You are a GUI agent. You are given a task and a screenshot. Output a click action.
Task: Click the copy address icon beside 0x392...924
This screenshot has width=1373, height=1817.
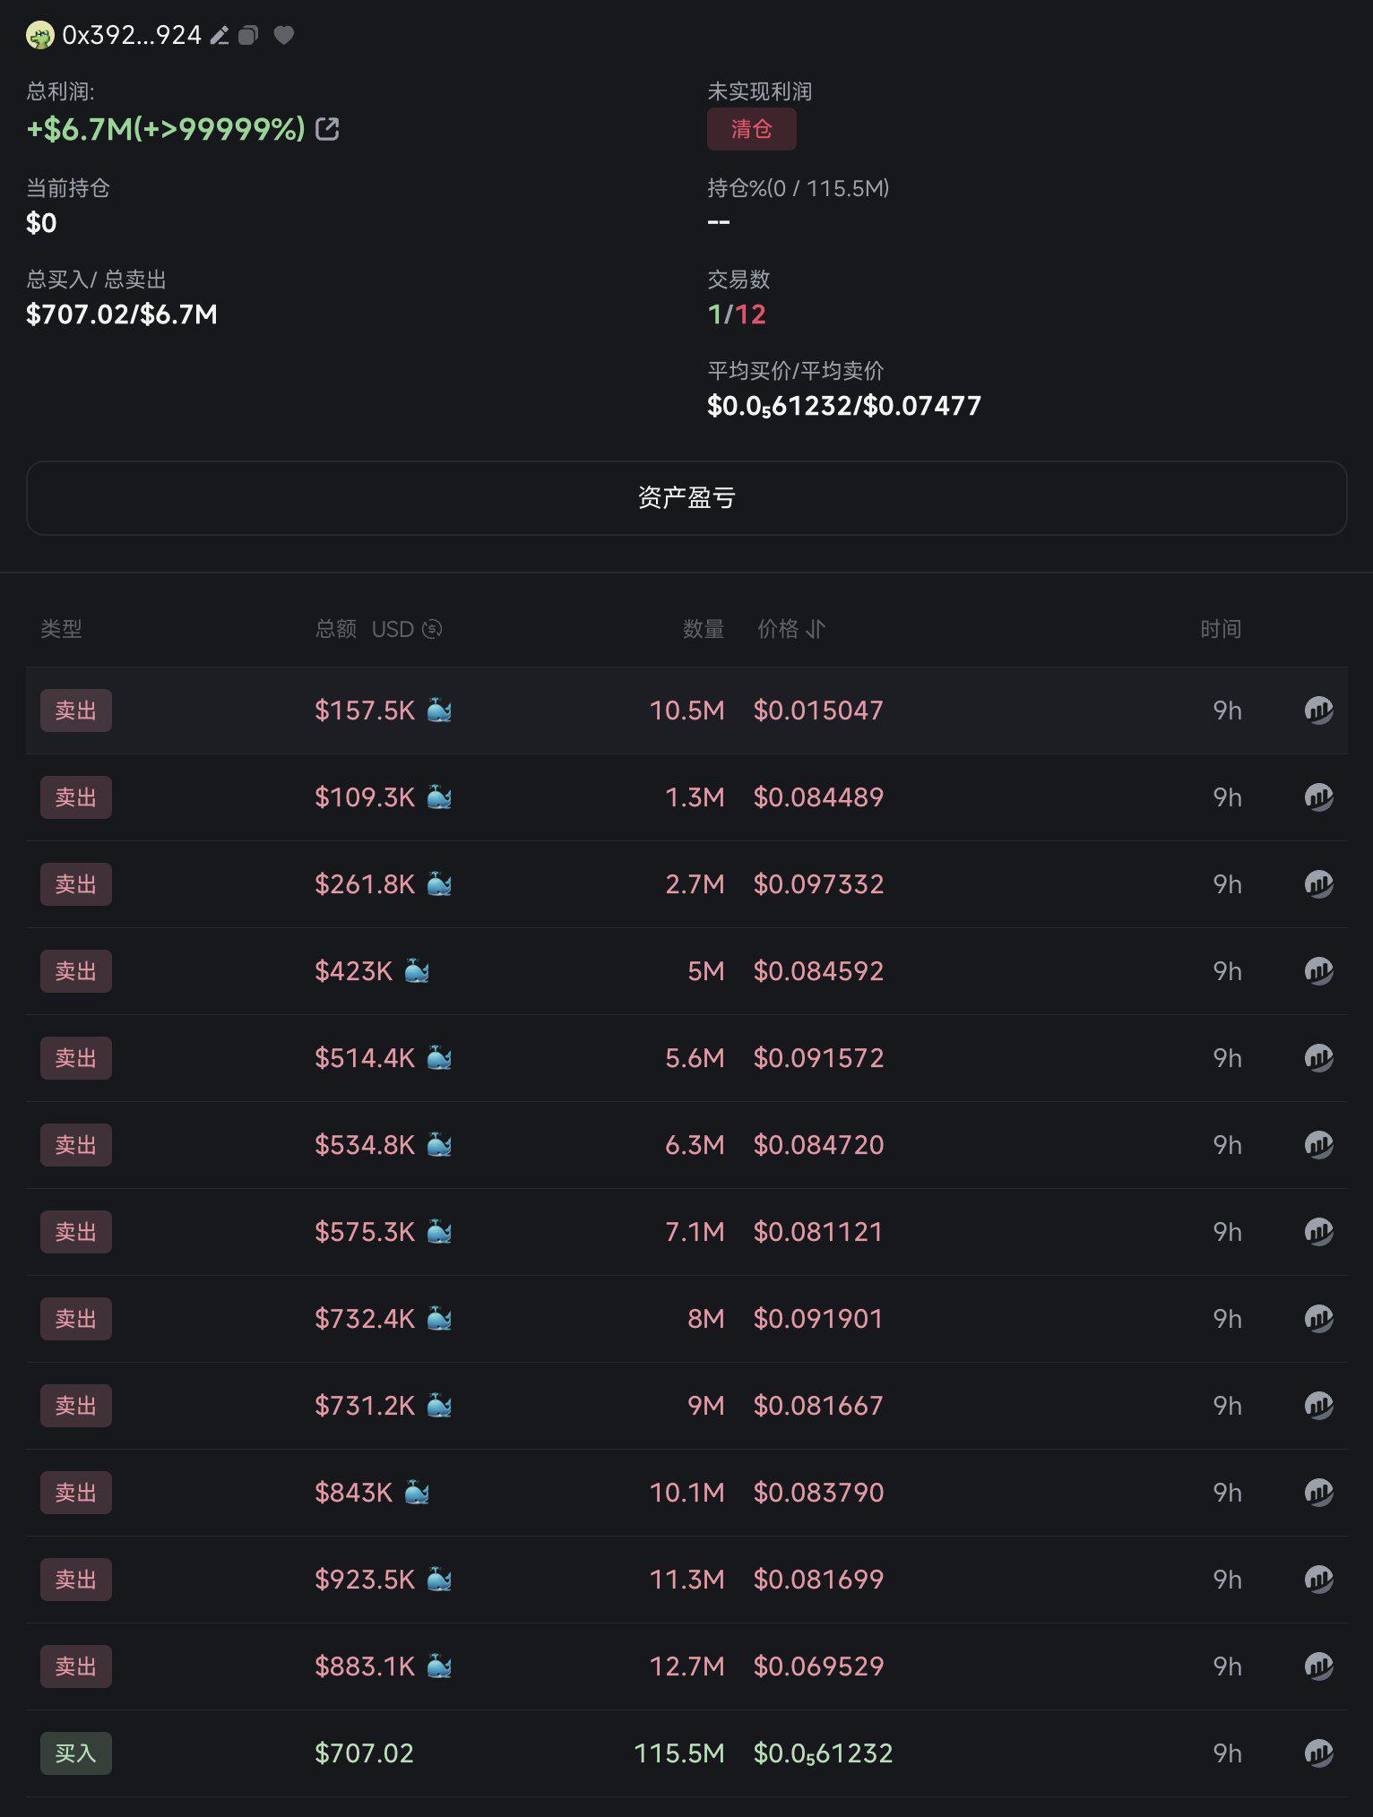click(250, 35)
